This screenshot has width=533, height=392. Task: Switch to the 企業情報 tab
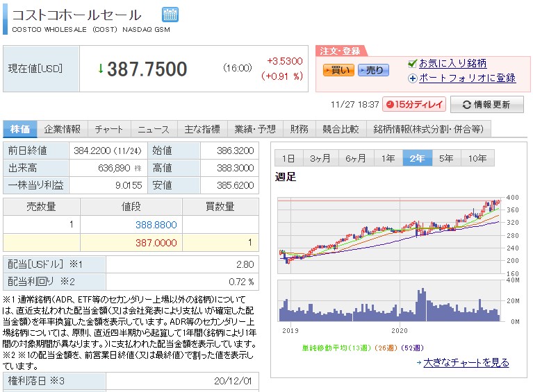click(63, 129)
